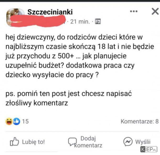
Task: Open the post author's profile picture
Action: click(x=15, y=17)
